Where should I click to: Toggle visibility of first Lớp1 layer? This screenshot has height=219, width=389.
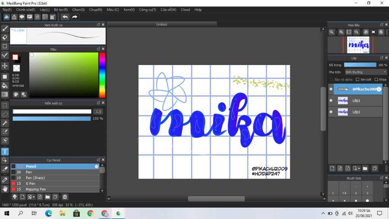[331, 100]
